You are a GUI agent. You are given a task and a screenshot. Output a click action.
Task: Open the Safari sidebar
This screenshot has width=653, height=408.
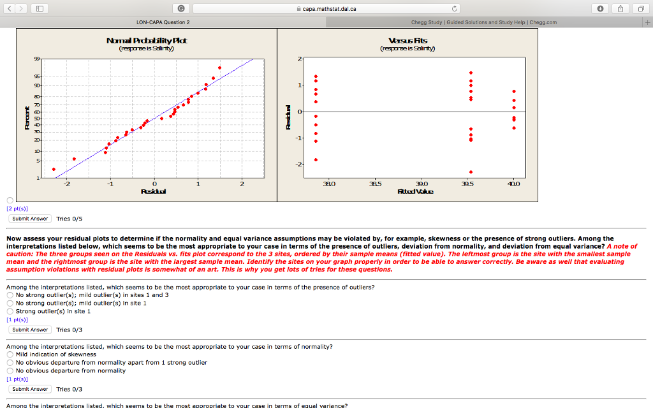38,8
